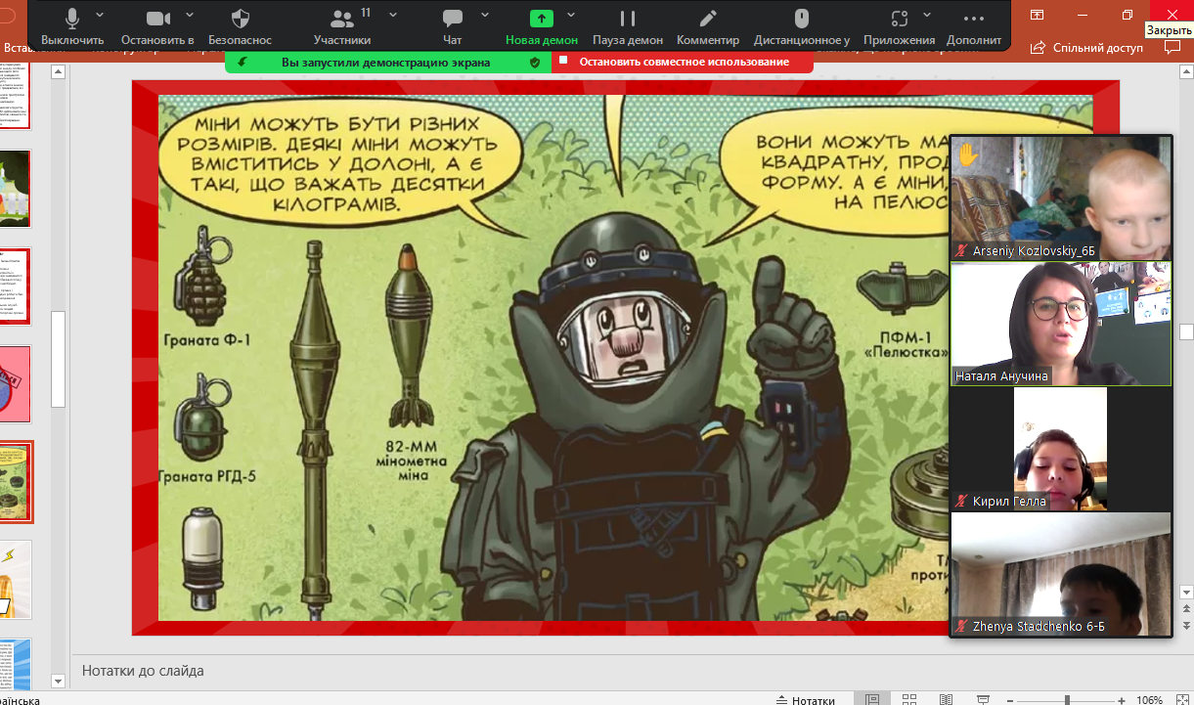
Task: Switch to Normal view in status bar
Action: click(872, 699)
